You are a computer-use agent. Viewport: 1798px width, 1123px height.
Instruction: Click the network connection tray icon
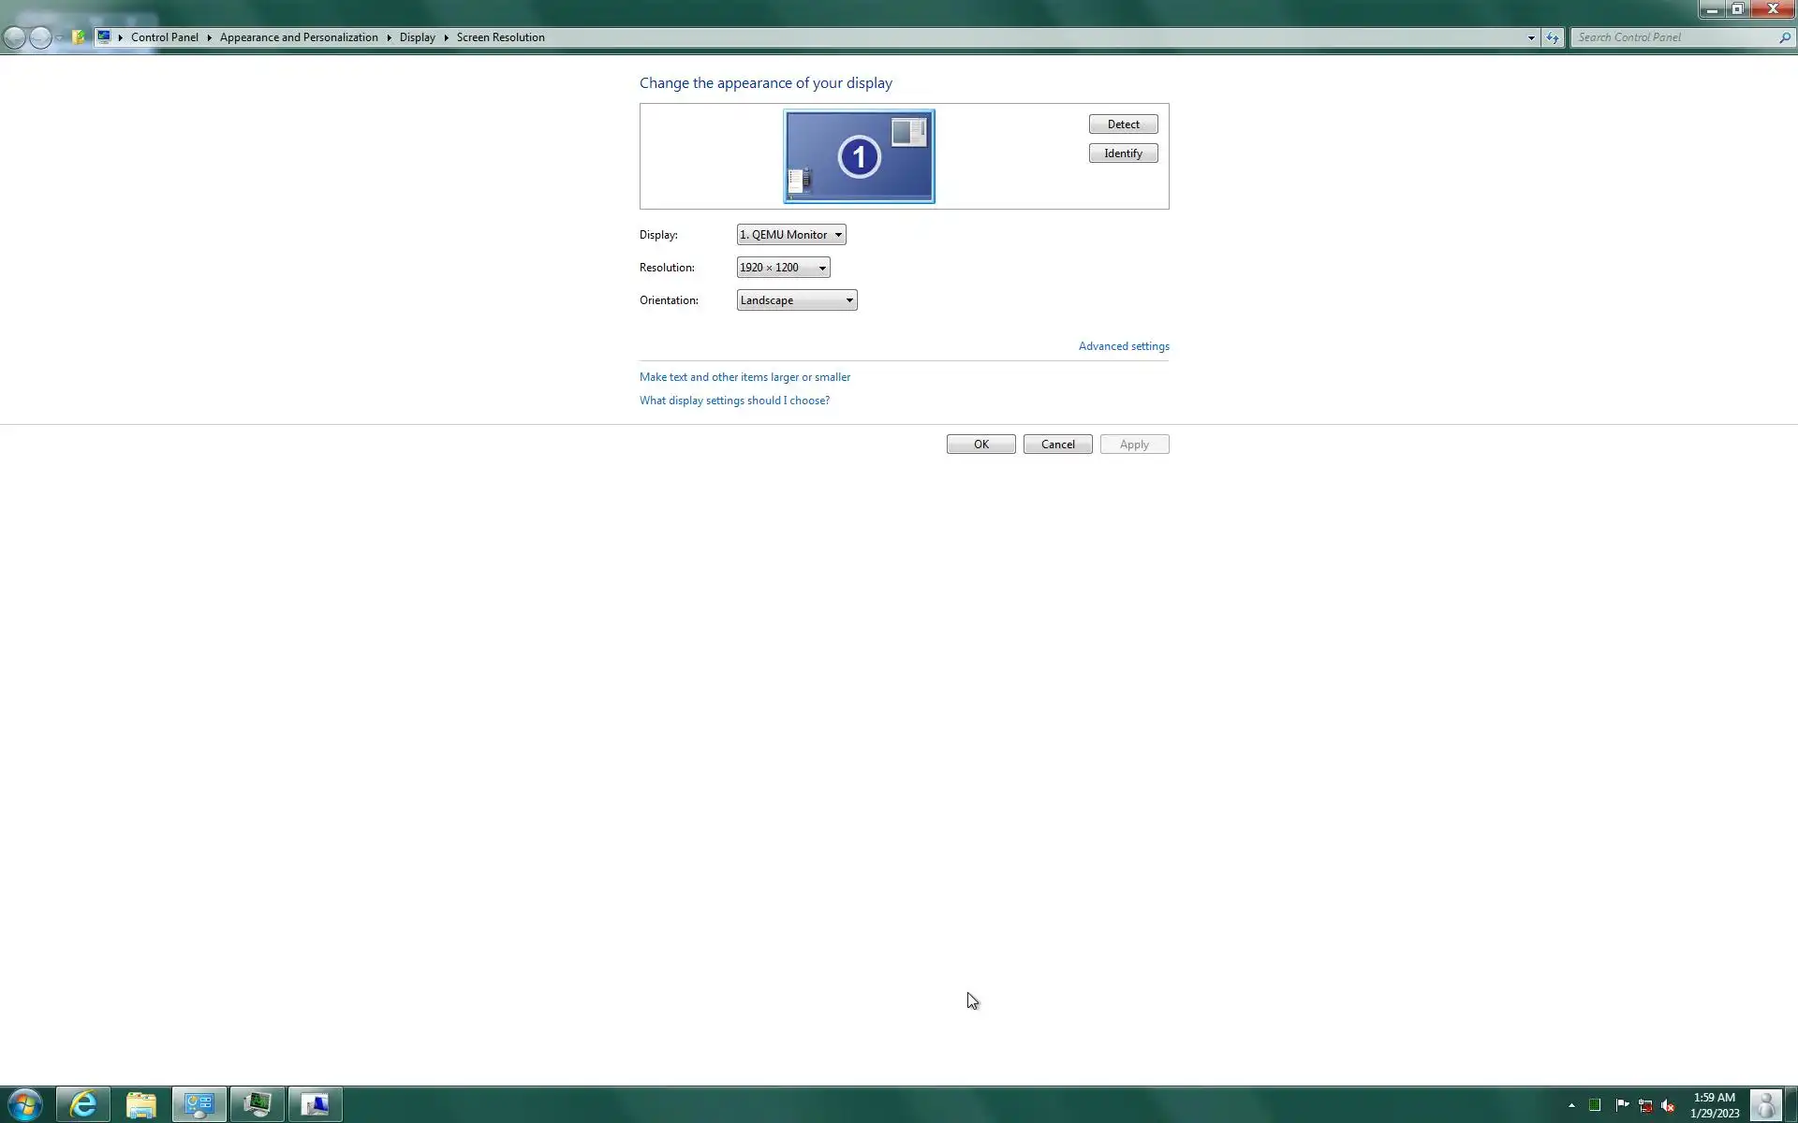click(x=1644, y=1105)
